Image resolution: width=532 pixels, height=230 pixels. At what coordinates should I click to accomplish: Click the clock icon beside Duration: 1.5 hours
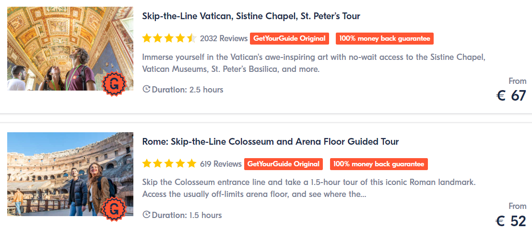click(x=146, y=215)
